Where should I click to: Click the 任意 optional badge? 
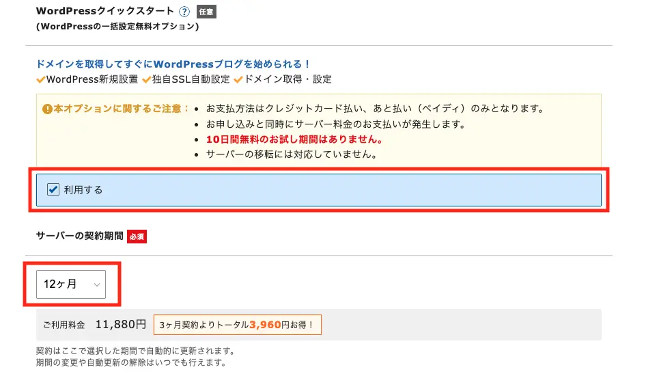206,12
